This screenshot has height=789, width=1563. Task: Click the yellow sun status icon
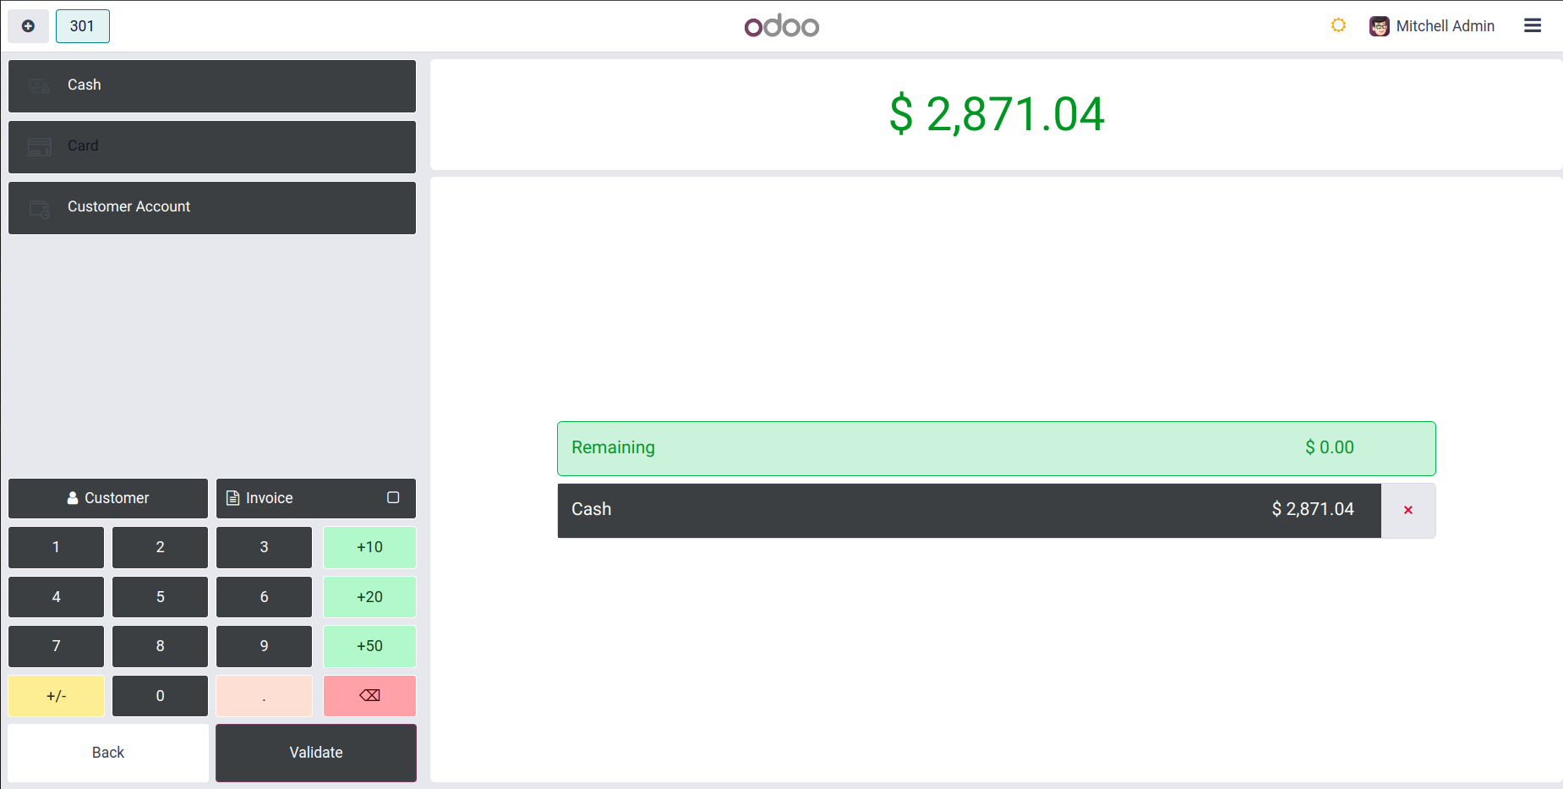pyautogui.click(x=1338, y=25)
